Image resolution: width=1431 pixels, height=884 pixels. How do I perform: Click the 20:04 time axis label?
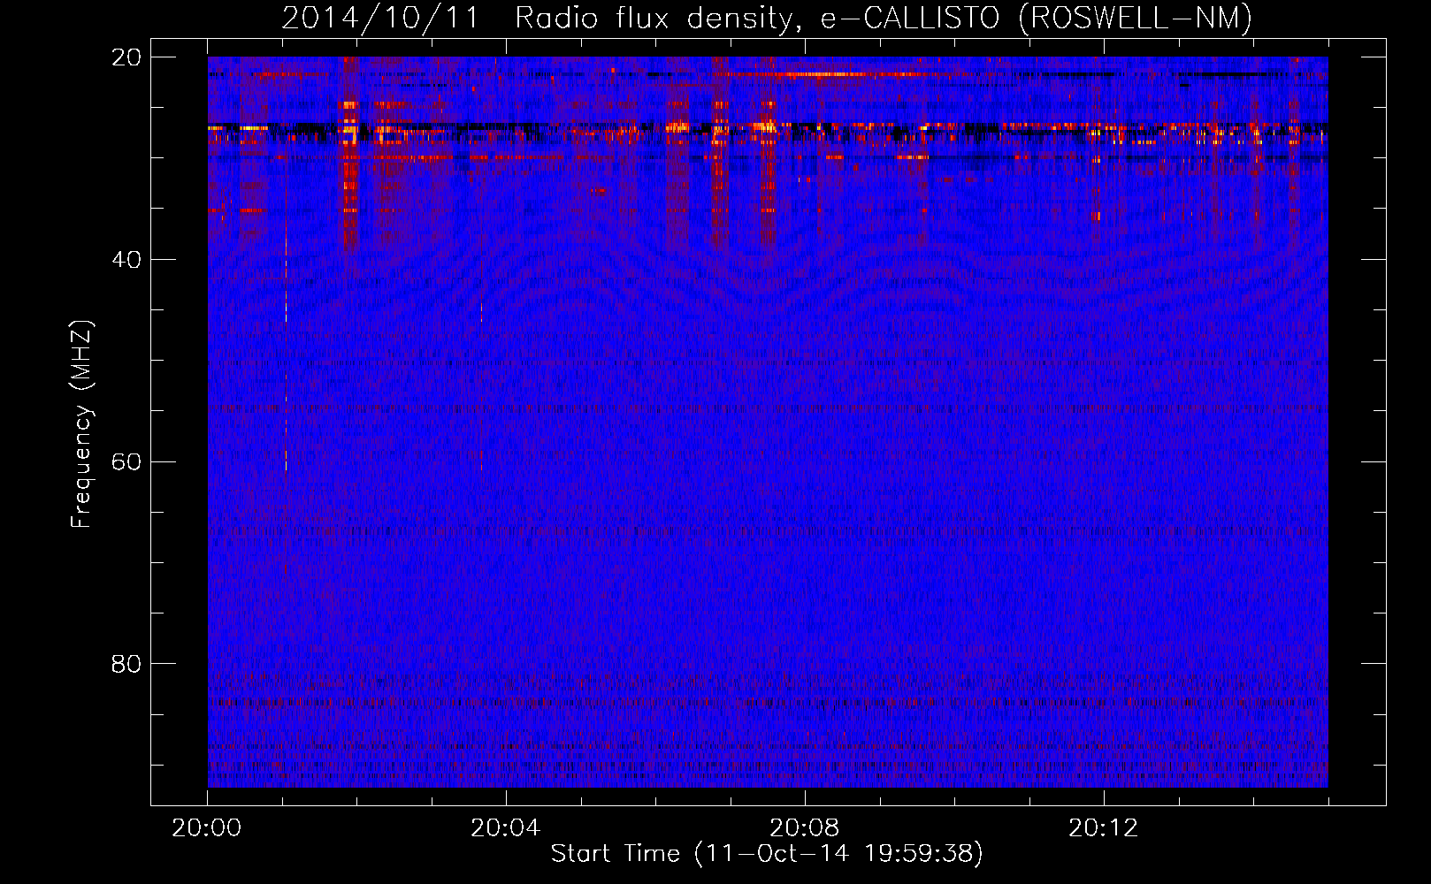click(x=505, y=828)
